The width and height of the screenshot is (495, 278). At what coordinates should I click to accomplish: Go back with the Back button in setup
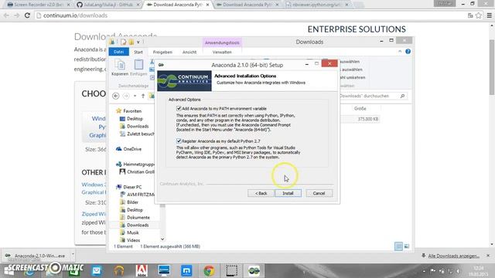(261, 193)
